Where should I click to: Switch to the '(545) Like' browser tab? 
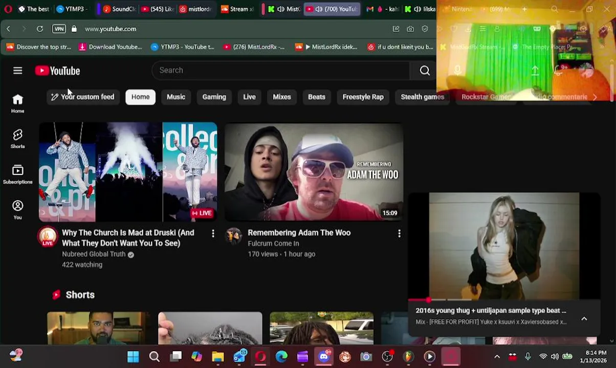[157, 9]
